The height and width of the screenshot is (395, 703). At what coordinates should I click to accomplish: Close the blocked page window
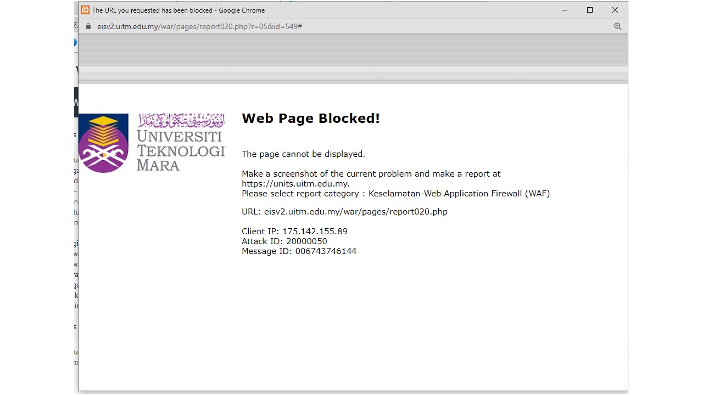click(615, 10)
